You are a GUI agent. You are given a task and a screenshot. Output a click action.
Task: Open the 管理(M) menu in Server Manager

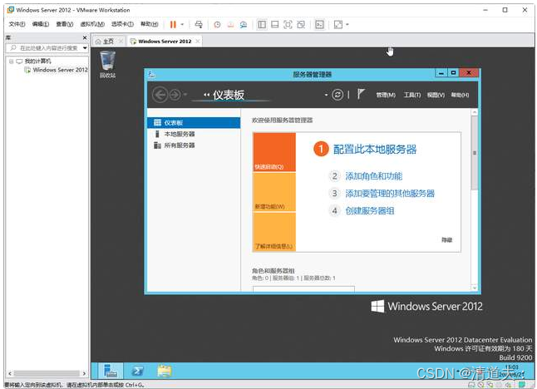pos(386,95)
